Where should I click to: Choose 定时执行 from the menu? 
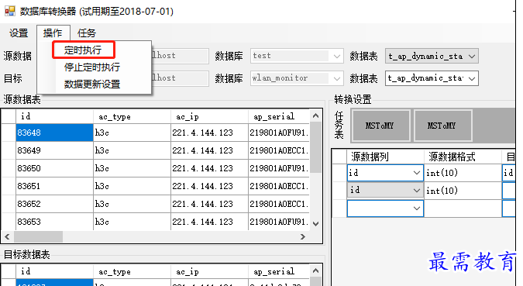point(83,50)
